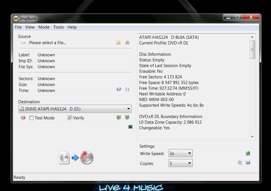Click the drive icon before Please select a file
This screenshot has width=271, height=191.
[x=23, y=43]
